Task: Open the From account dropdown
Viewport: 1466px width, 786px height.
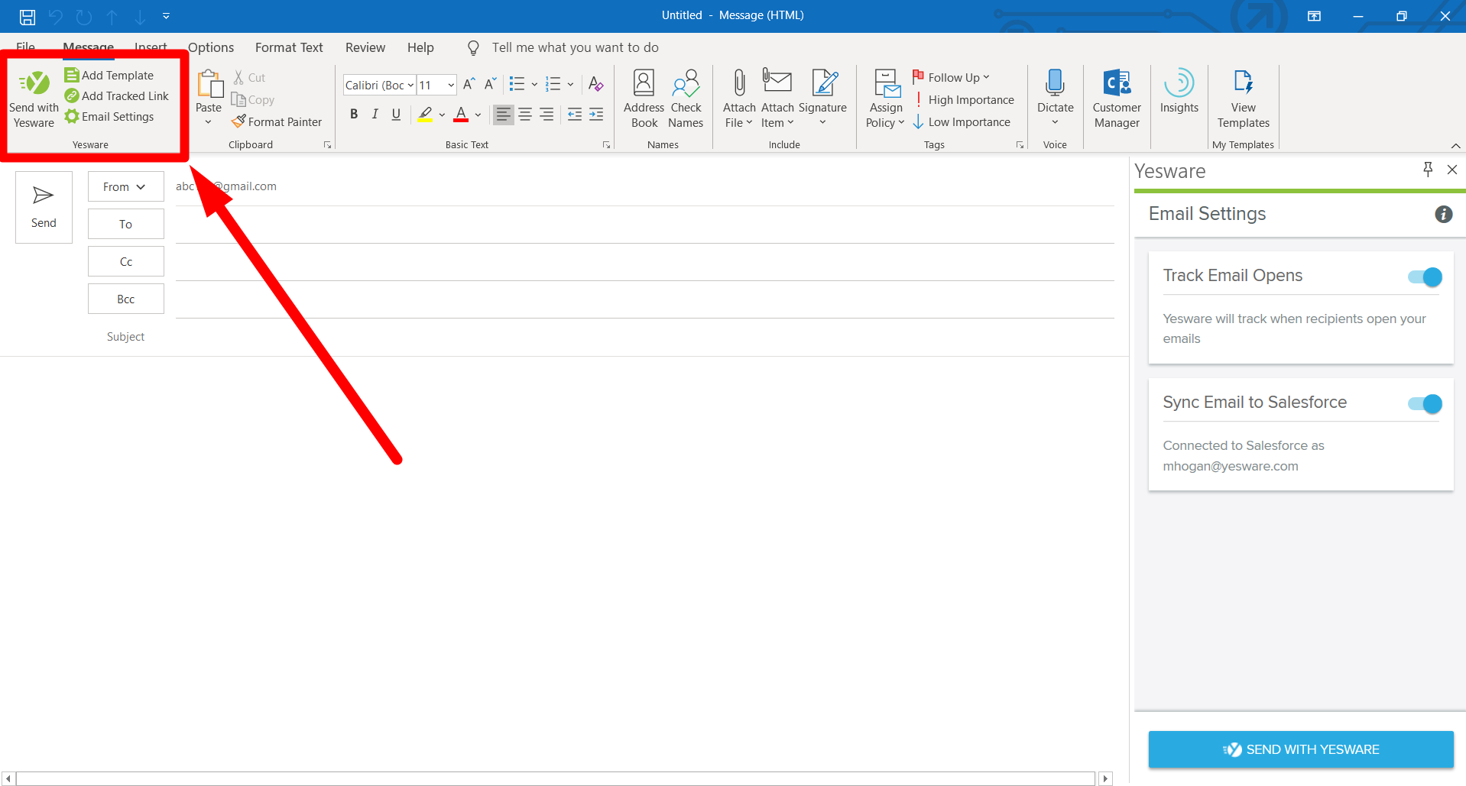Action: (x=125, y=186)
